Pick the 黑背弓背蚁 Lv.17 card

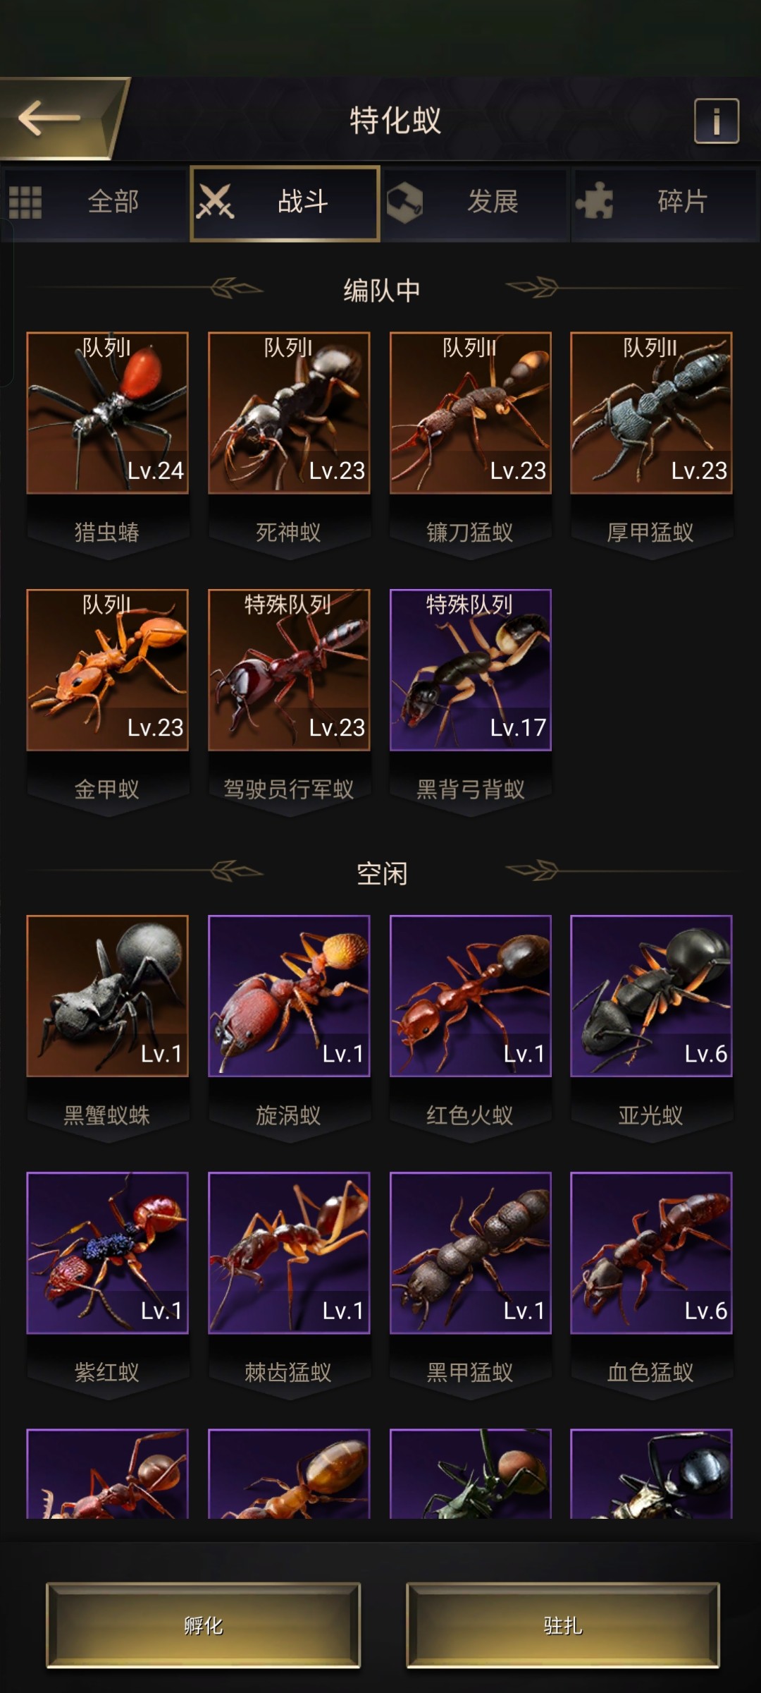[x=471, y=669]
